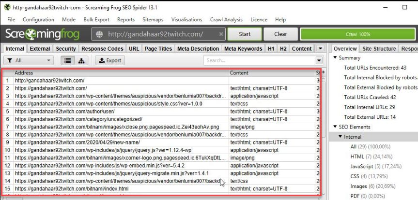Switch to the Security tab
The image size is (418, 200).
tap(66, 49)
